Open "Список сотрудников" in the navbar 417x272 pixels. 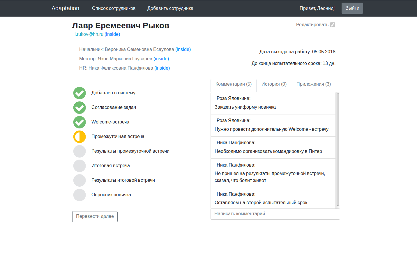(114, 8)
